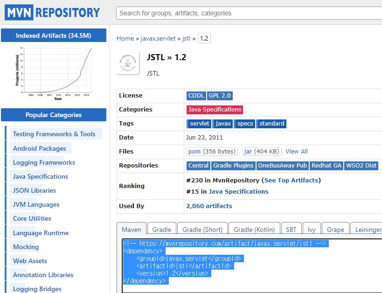Click the Indexed Artifacts growth chart

coord(54,74)
